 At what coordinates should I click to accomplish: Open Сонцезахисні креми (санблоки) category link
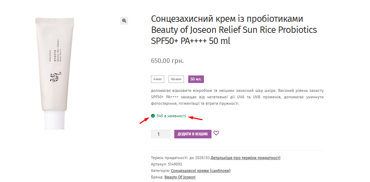click(x=200, y=171)
